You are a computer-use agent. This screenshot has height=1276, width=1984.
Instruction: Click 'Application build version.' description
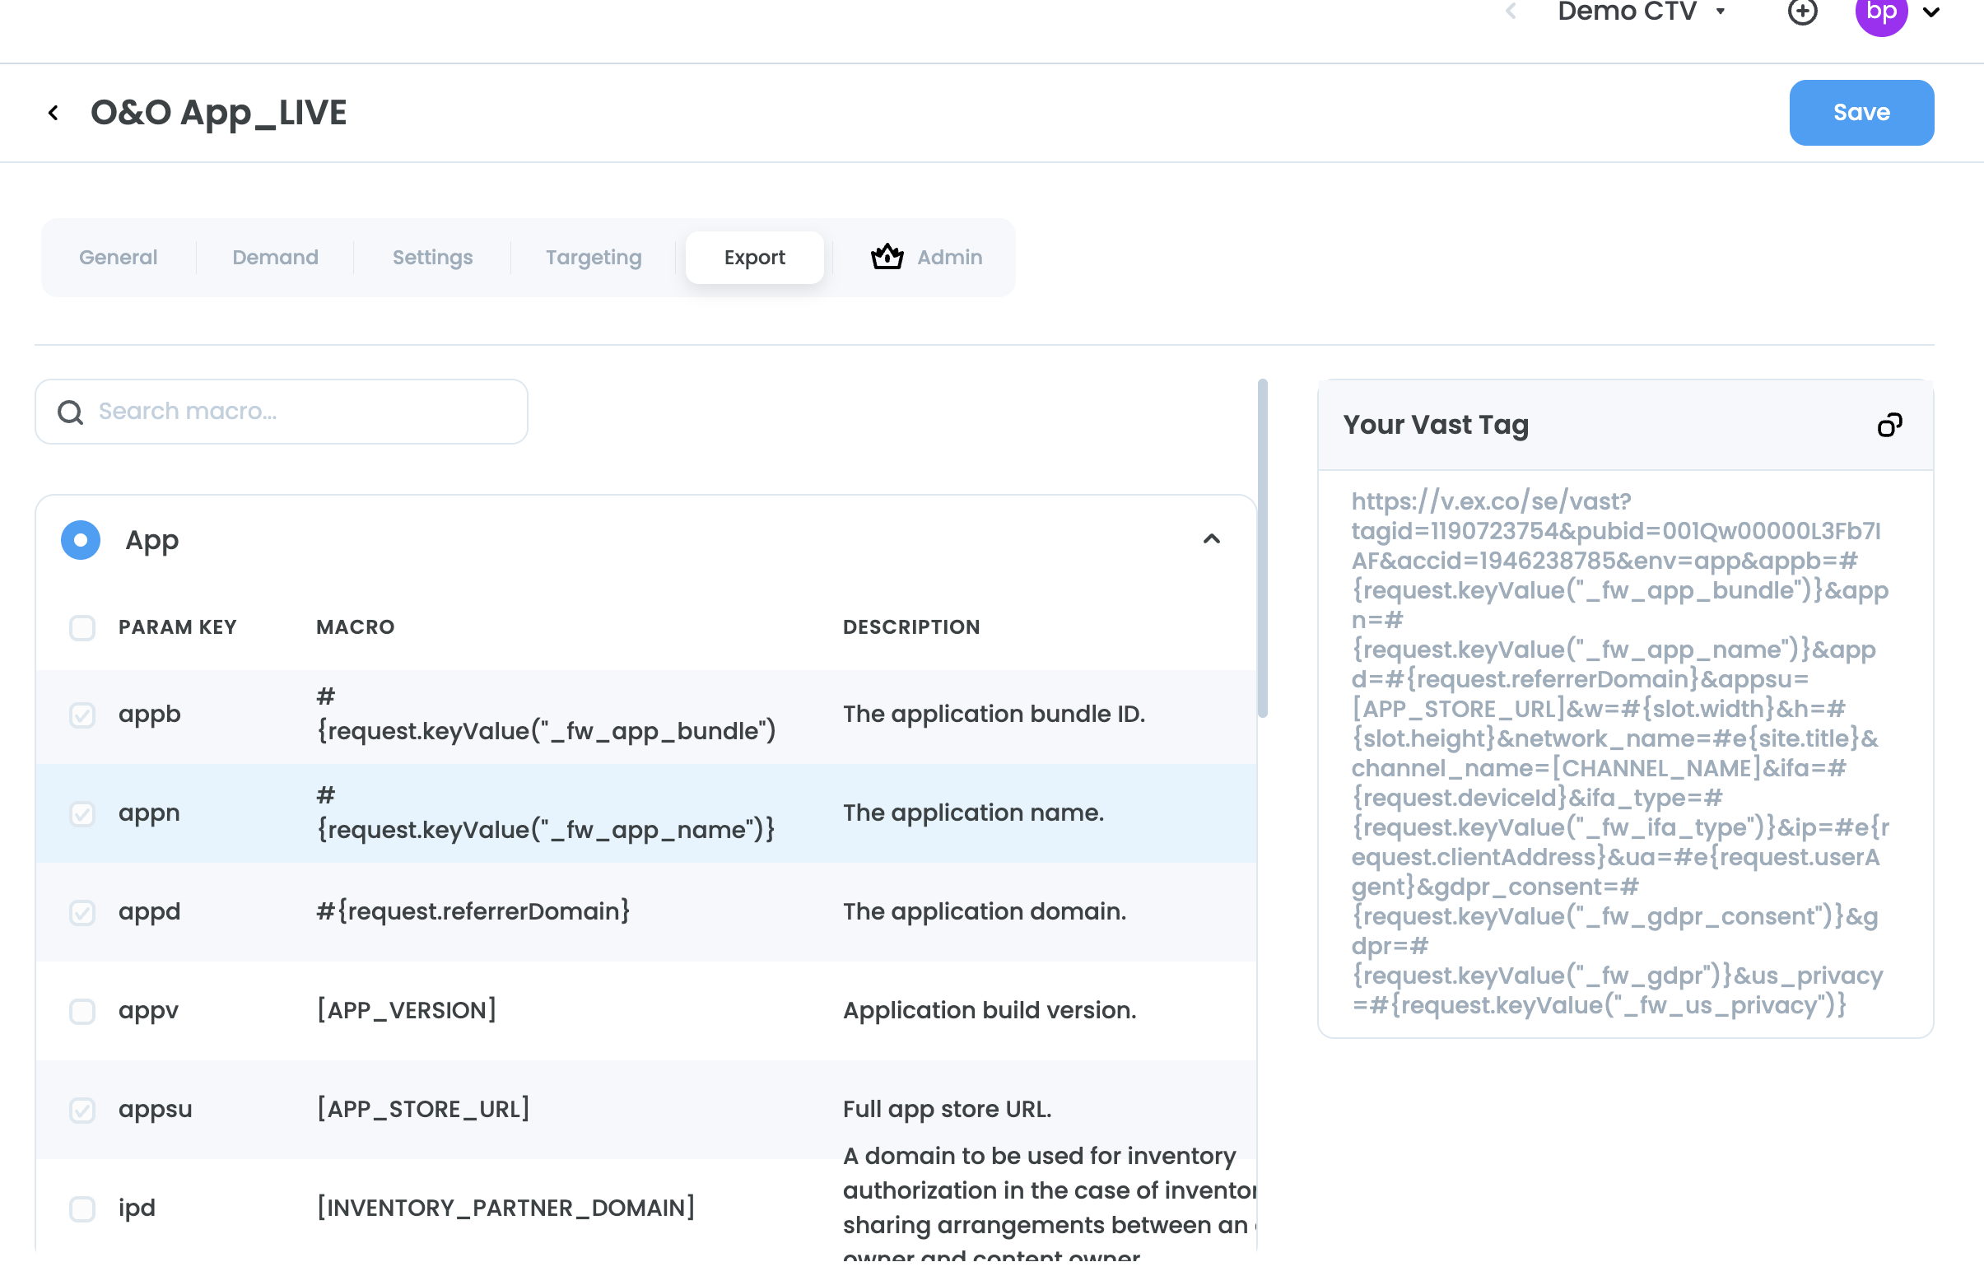[989, 1011]
